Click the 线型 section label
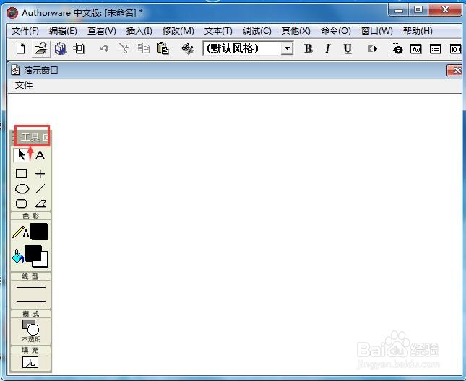The width and height of the screenshot is (466, 381). tap(30, 276)
